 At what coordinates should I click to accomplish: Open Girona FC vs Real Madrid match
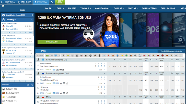[17, 27]
